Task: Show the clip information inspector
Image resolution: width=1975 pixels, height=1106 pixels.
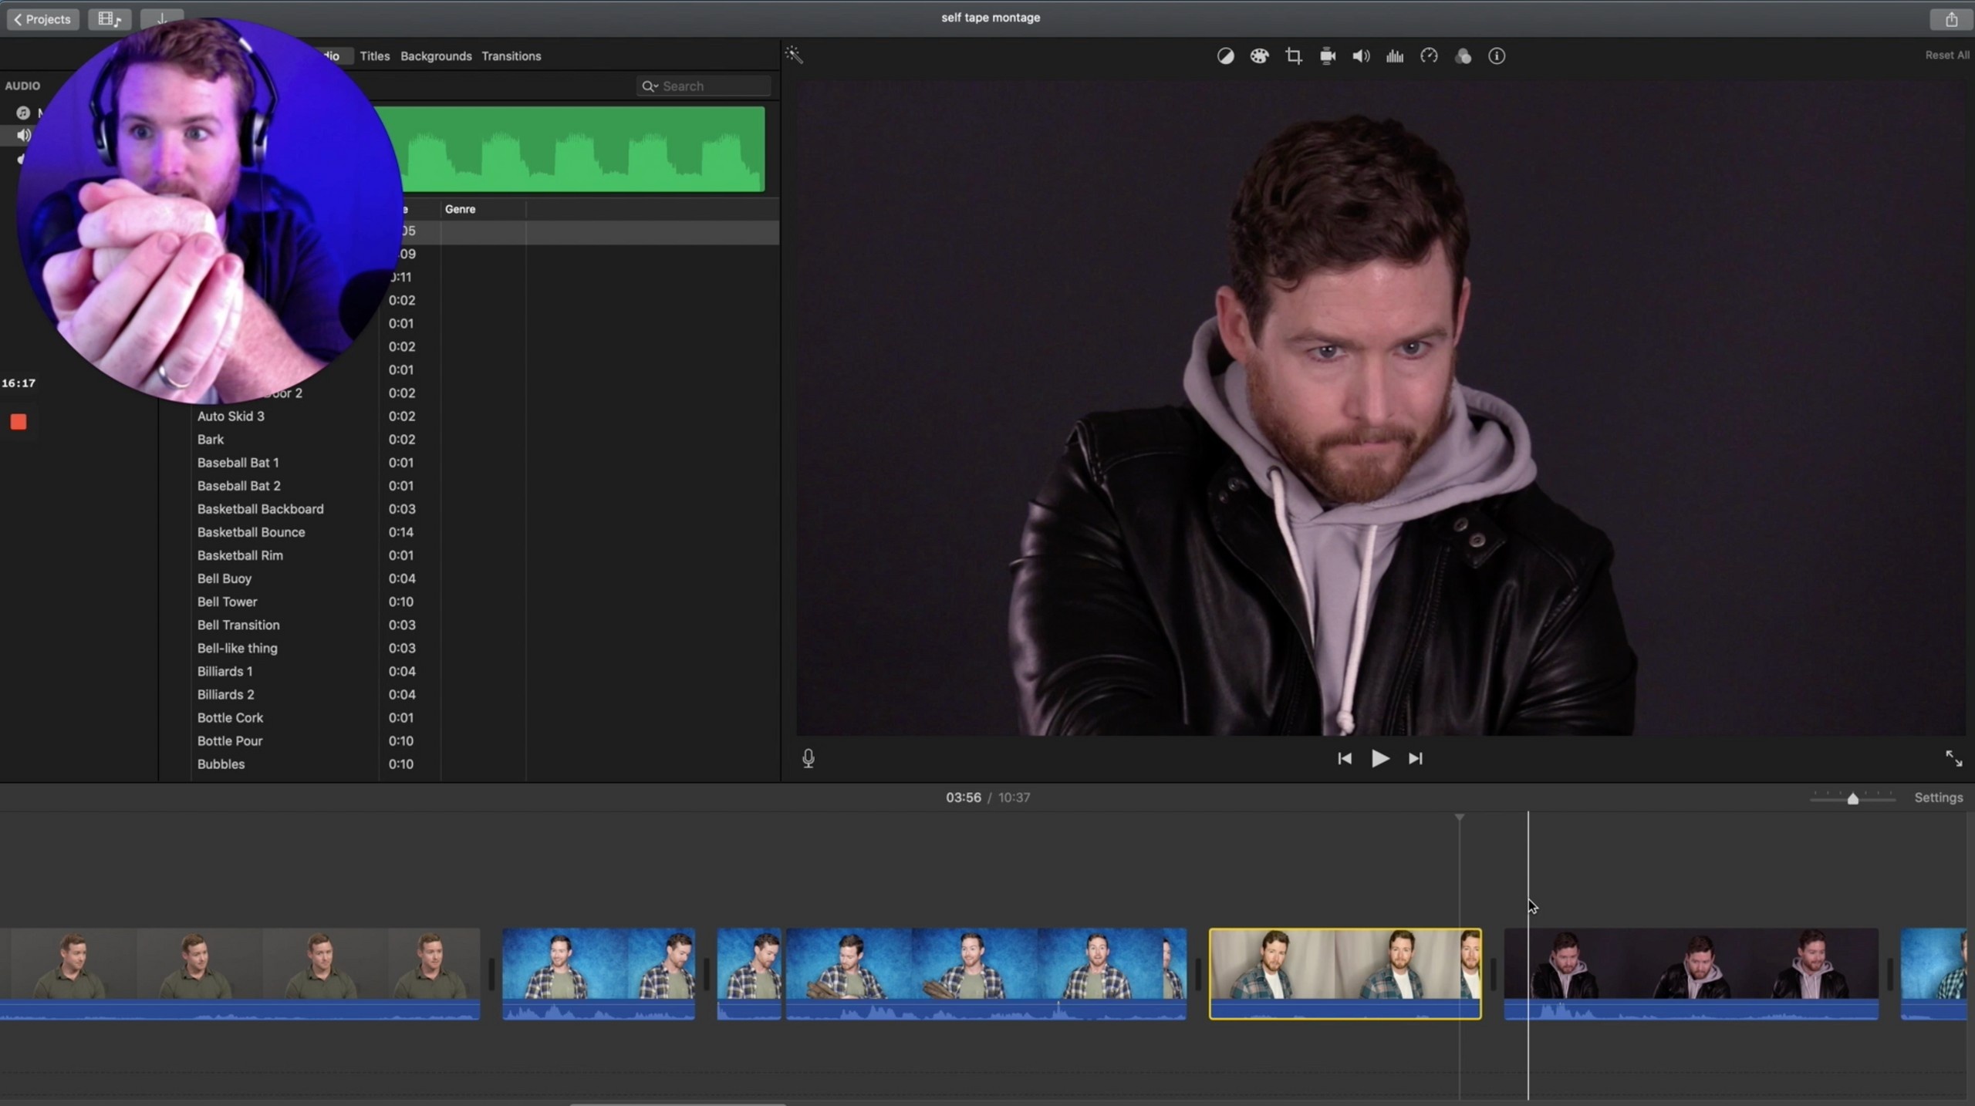Action: tap(1497, 56)
